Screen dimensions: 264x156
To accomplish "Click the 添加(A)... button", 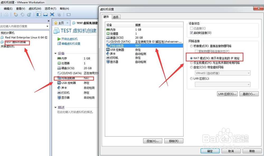I will point(153,141).
